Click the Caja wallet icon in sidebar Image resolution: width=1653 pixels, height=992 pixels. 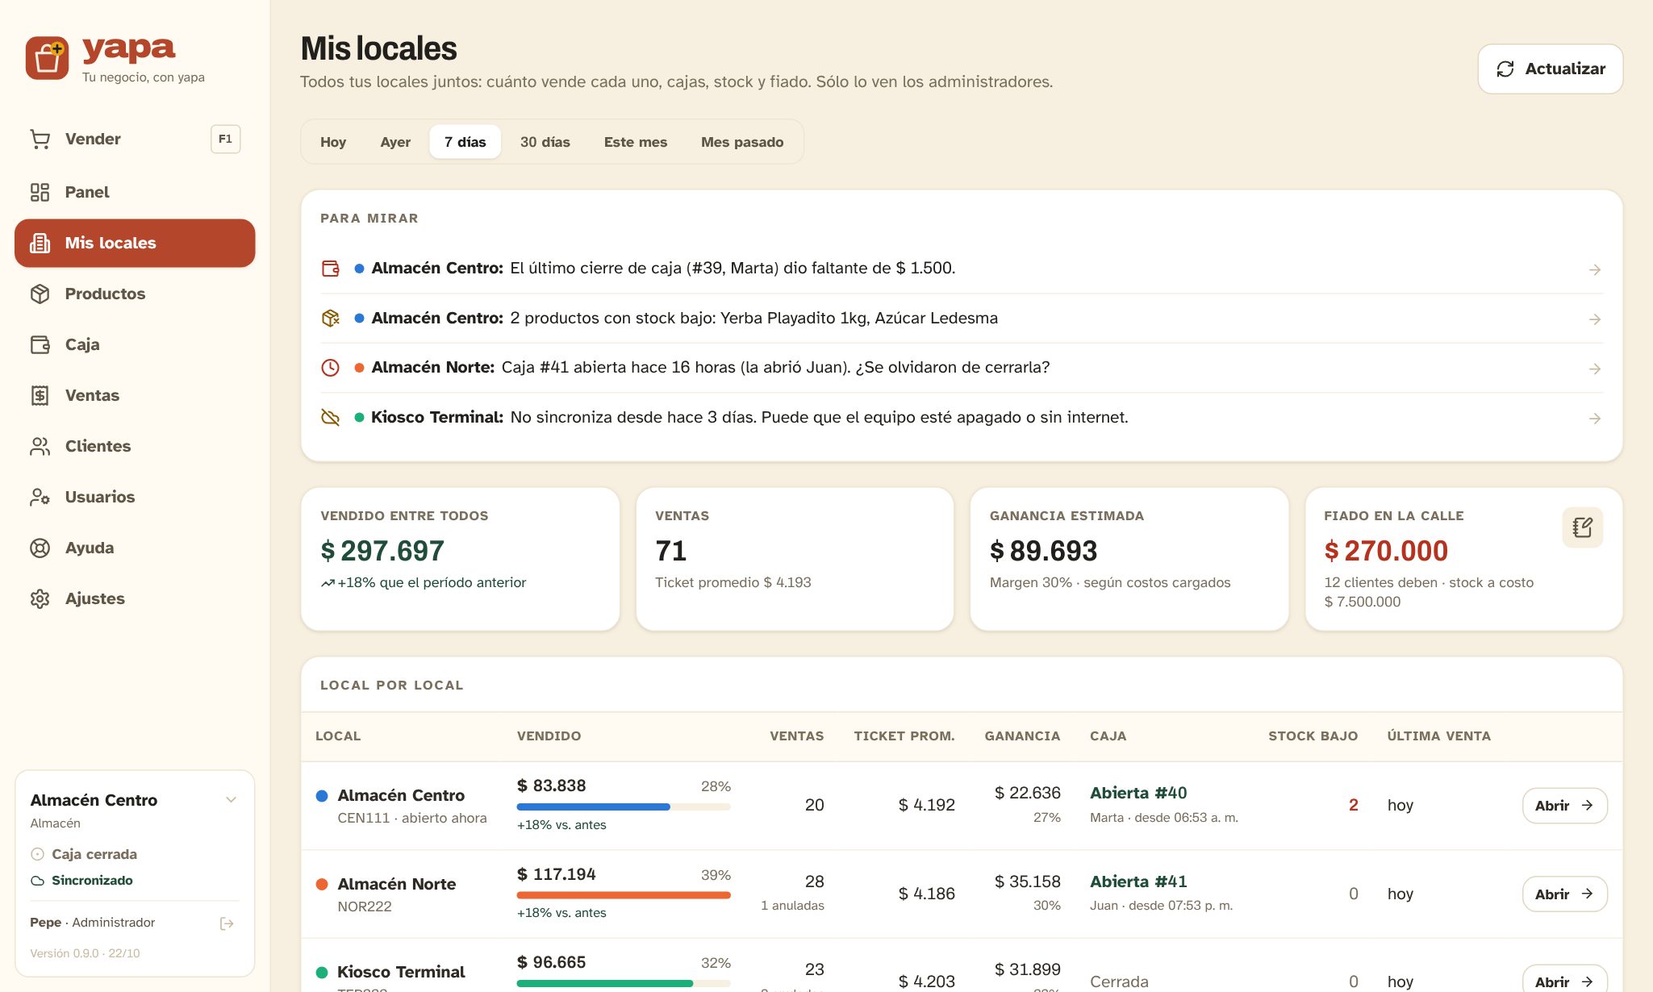[x=40, y=344]
